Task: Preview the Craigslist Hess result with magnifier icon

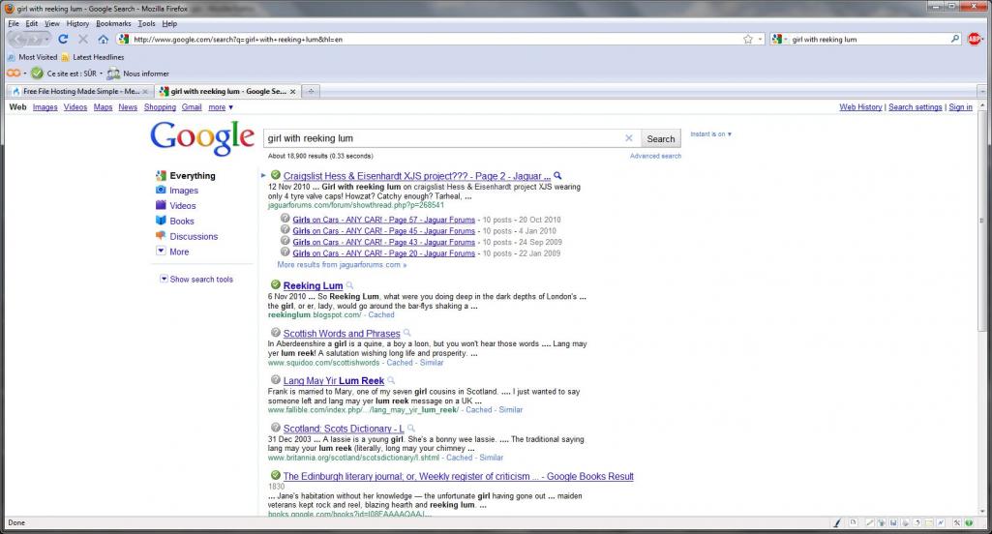Action: (x=557, y=176)
